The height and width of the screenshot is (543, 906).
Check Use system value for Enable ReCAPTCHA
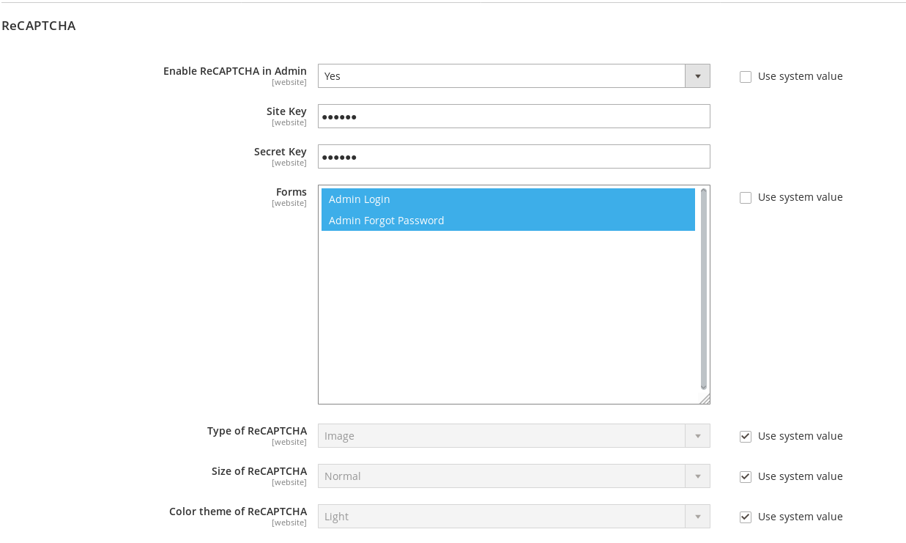point(746,77)
